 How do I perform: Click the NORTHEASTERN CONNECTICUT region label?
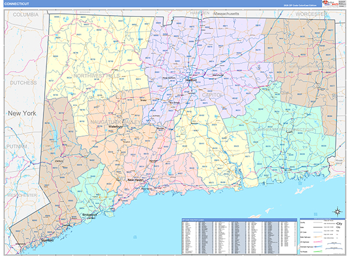[311, 67]
